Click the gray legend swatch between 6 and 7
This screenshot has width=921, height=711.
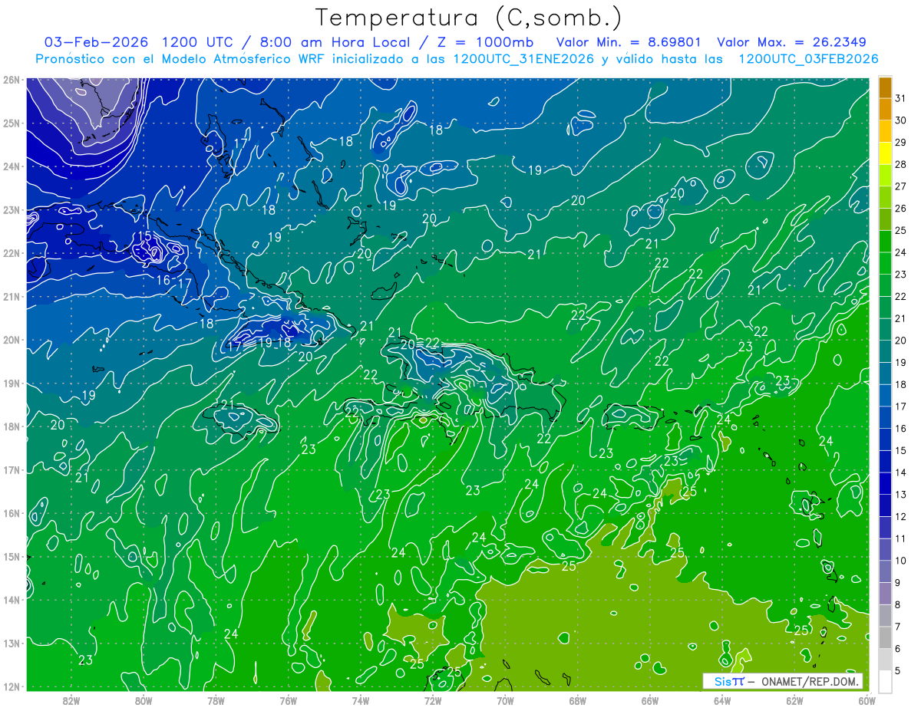point(885,638)
